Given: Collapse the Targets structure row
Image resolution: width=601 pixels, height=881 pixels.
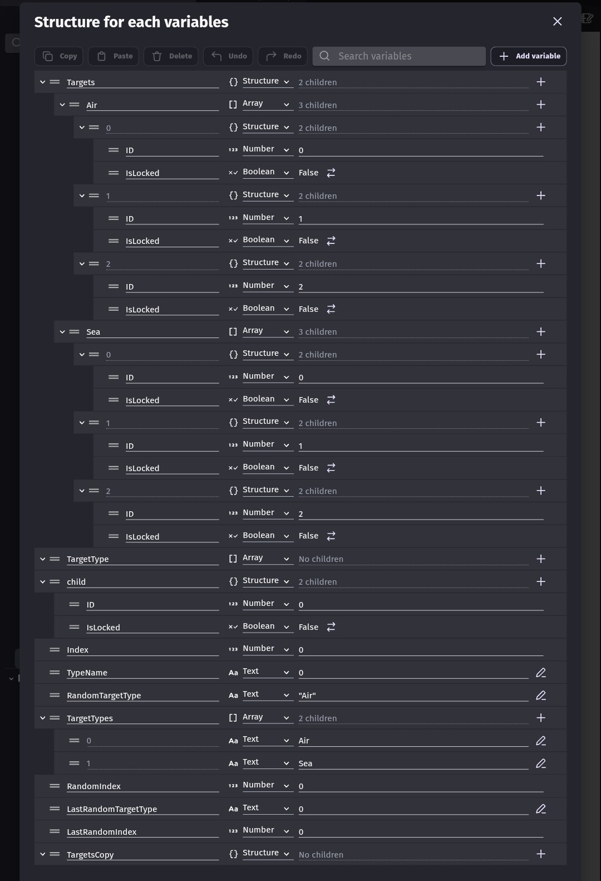Looking at the screenshot, I should click(x=43, y=82).
